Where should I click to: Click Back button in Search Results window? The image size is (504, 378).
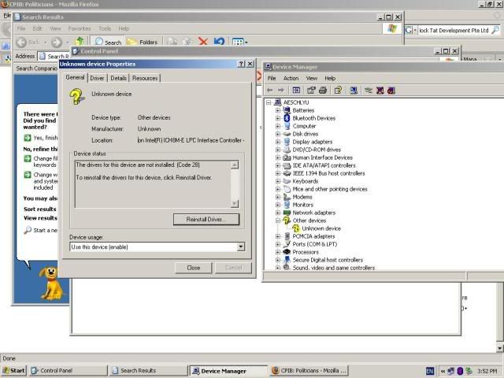[x=28, y=42]
